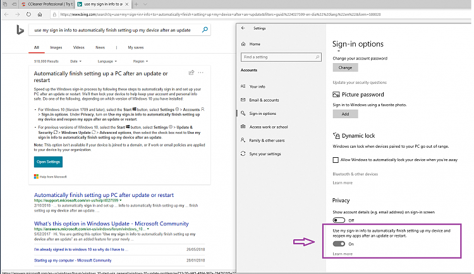Open the three-dot menu on answer card
This screenshot has width=474, height=274.
[201, 73]
